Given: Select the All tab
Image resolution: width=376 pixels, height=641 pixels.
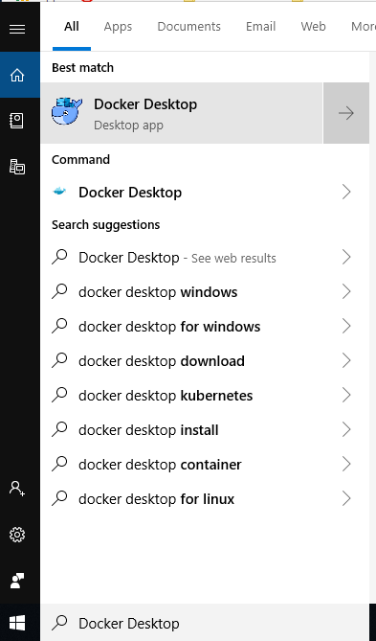Looking at the screenshot, I should [x=72, y=27].
